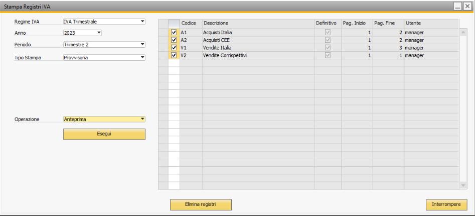Toggle Definitivo checkbox for Vendite Corrispettivi
Screen dimensions: 475x216
click(x=328, y=56)
